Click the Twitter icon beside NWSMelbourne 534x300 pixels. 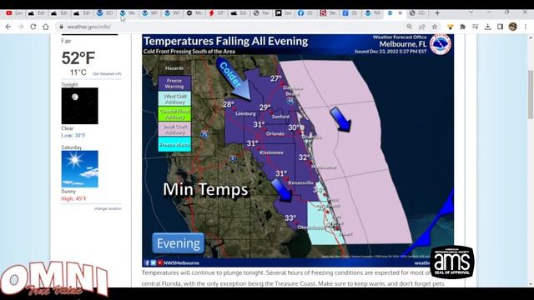tap(154, 262)
